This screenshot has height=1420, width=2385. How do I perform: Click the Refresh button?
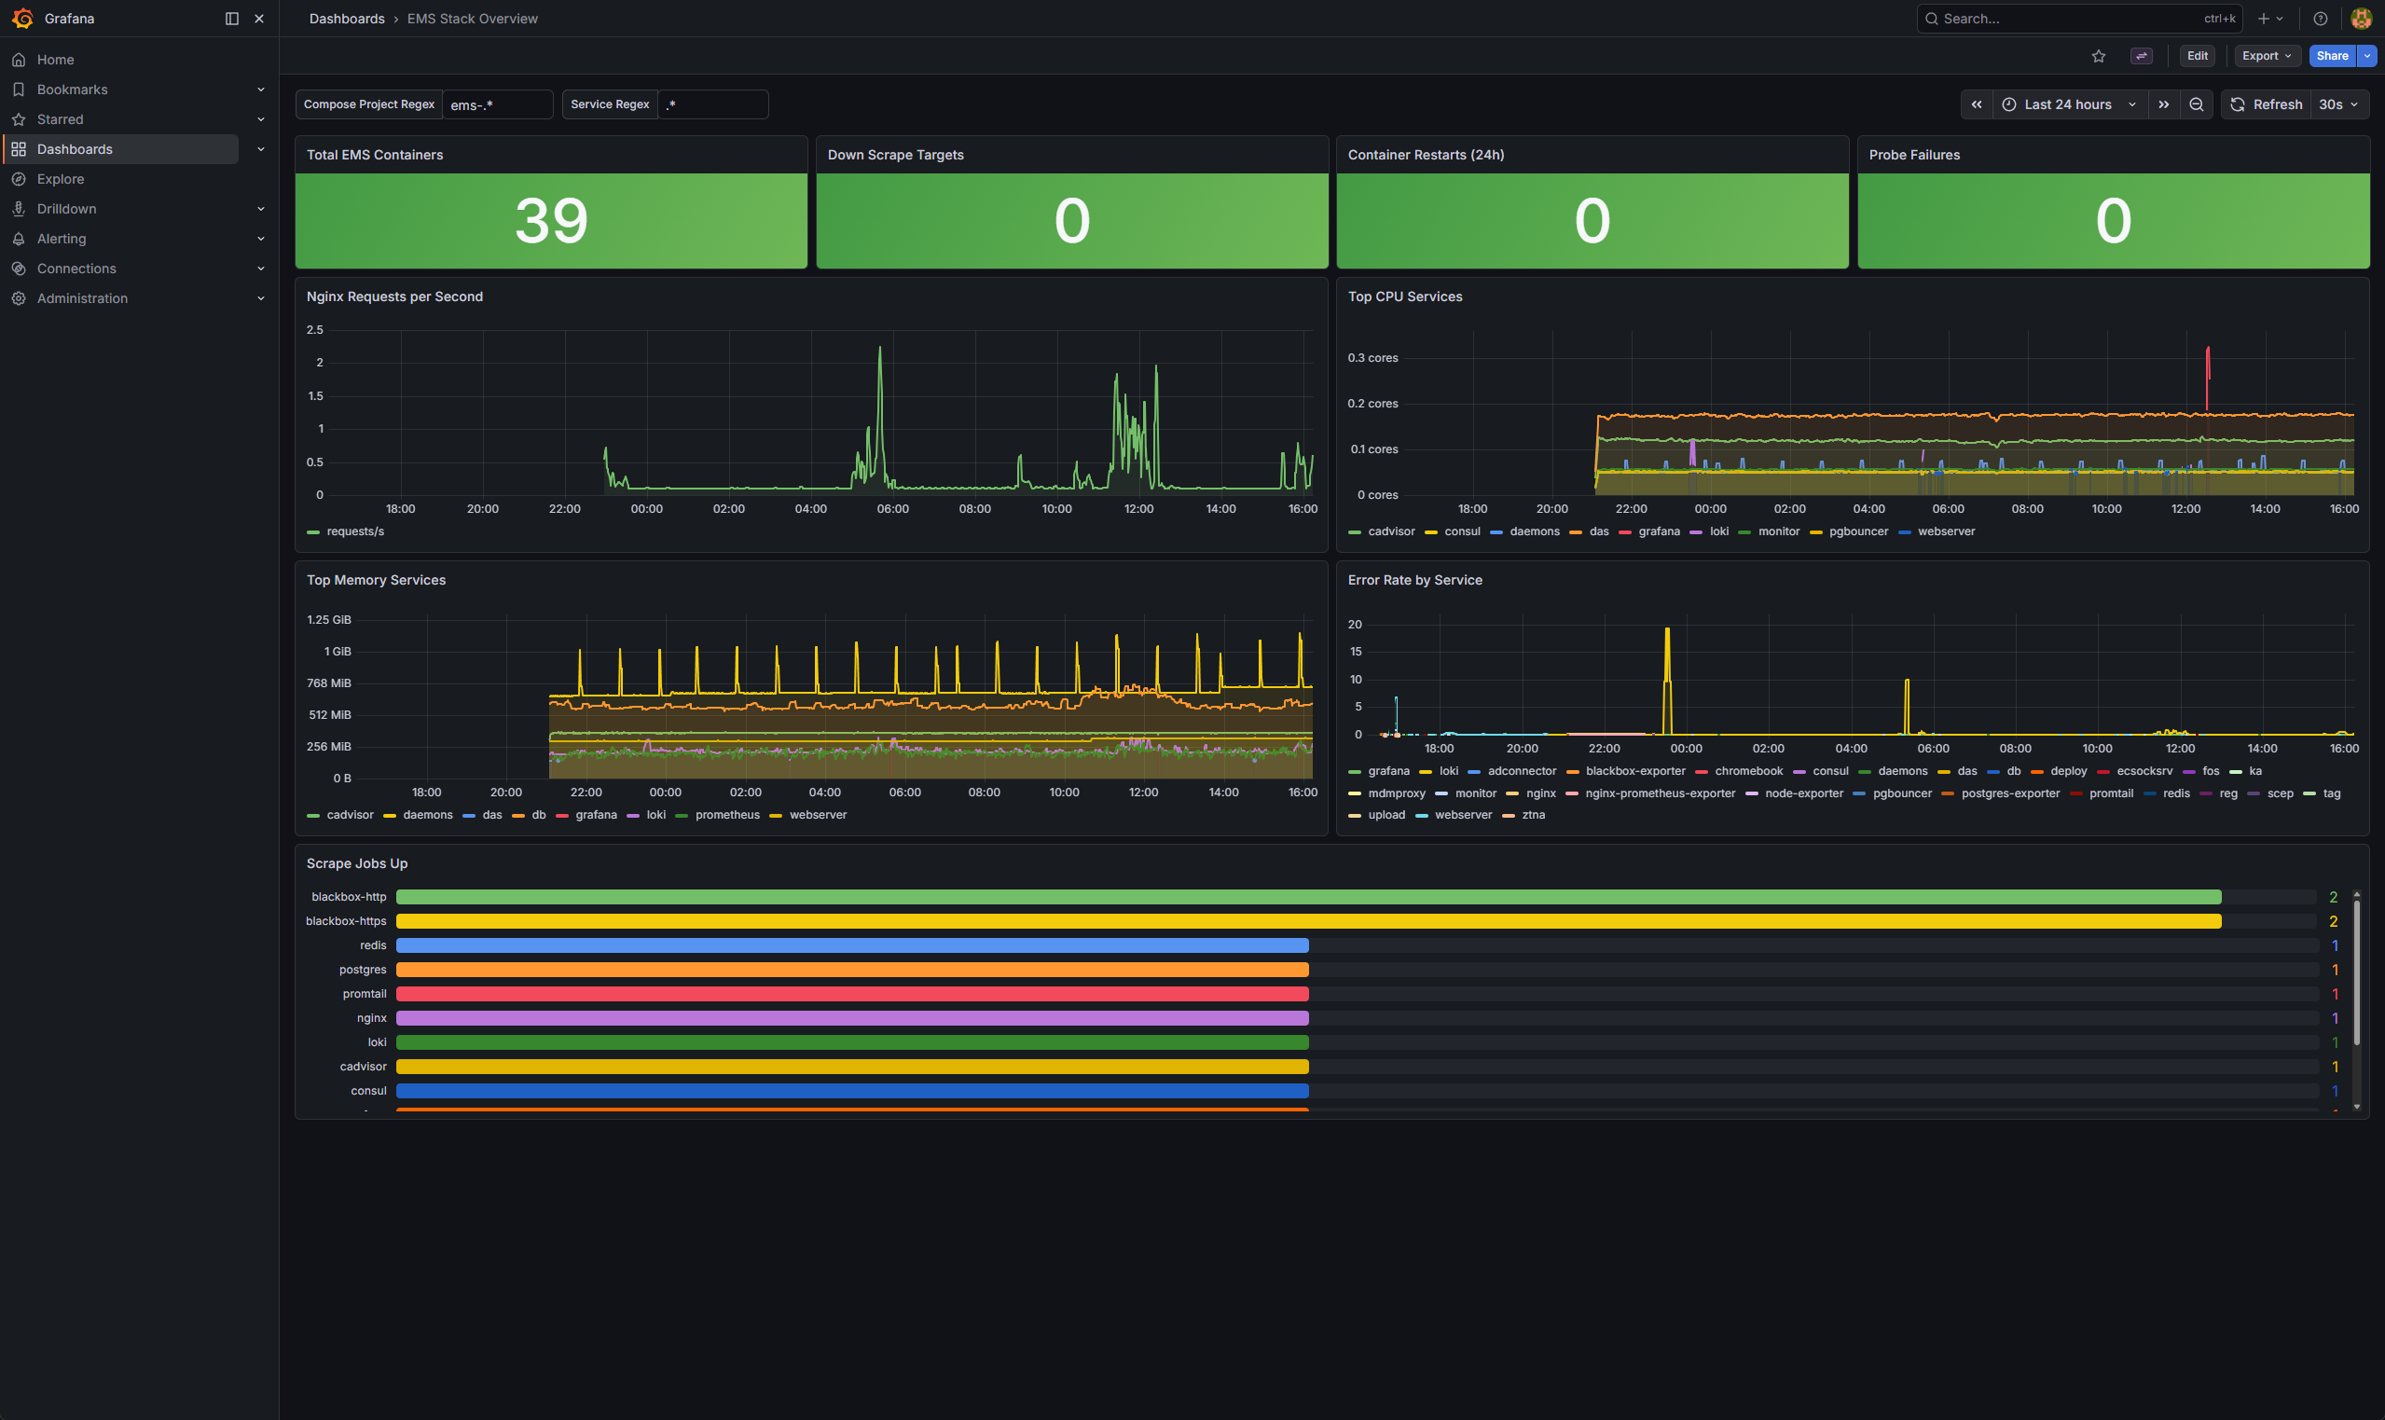click(x=2266, y=104)
